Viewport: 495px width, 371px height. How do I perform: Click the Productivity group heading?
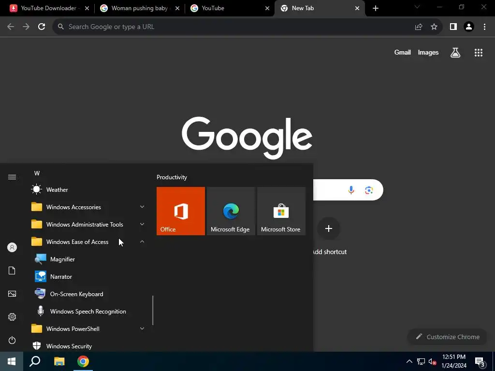[x=172, y=177]
